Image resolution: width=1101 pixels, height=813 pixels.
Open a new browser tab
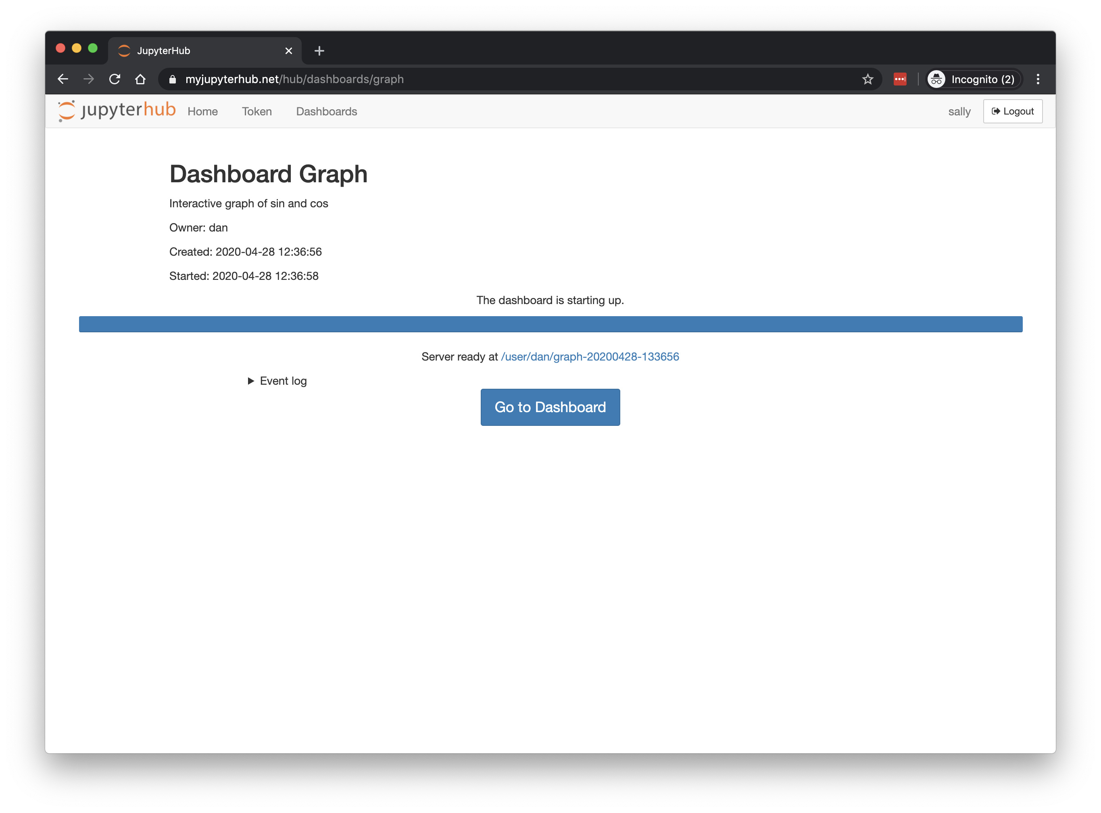[x=319, y=51]
